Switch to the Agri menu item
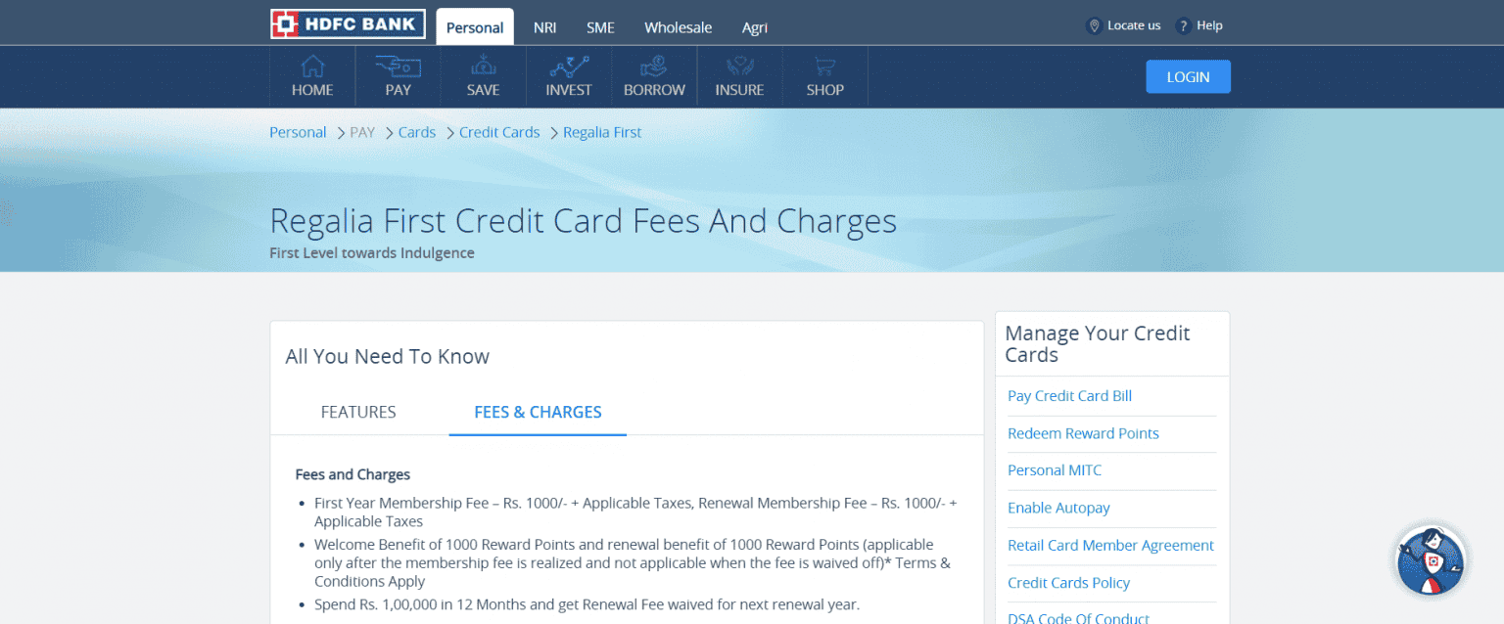 [755, 27]
